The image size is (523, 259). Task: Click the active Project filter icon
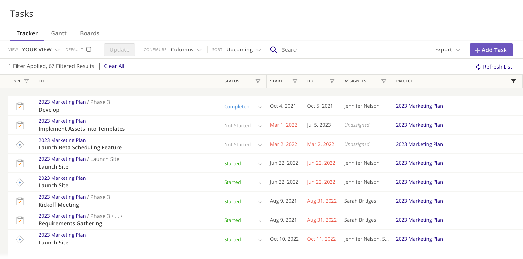point(513,81)
